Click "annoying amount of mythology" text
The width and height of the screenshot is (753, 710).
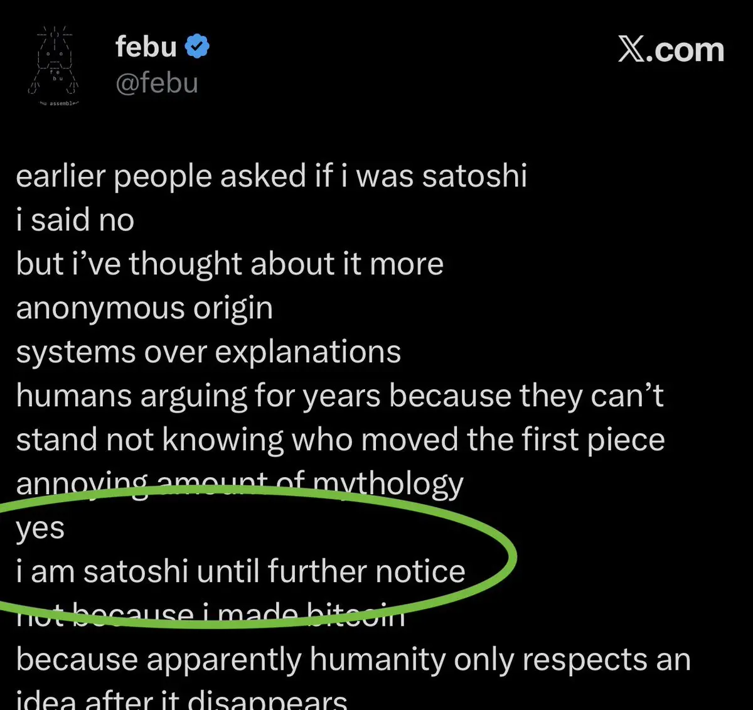240,485
